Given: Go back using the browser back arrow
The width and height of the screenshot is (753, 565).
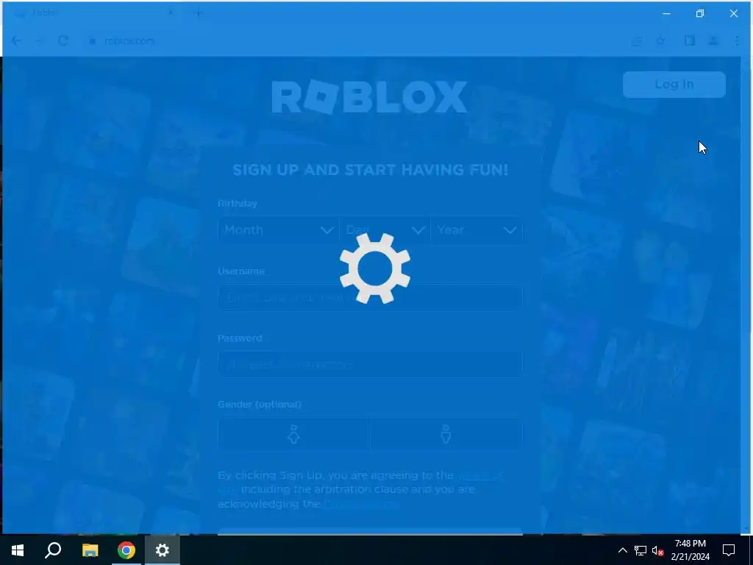Looking at the screenshot, I should coord(16,41).
